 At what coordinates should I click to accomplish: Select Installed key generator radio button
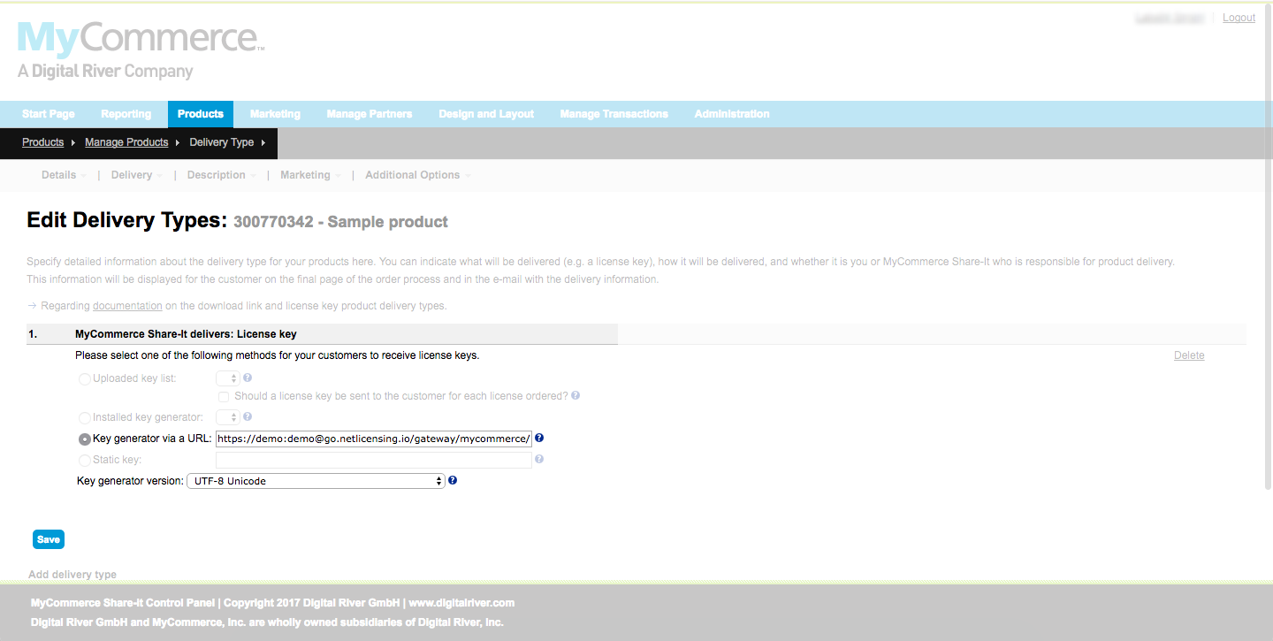[x=85, y=418]
